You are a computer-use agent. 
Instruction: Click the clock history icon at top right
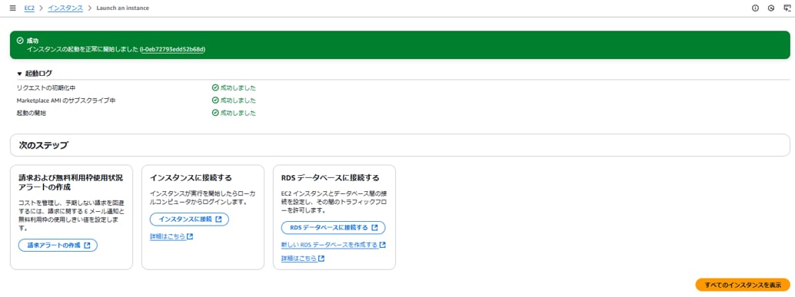(x=771, y=8)
